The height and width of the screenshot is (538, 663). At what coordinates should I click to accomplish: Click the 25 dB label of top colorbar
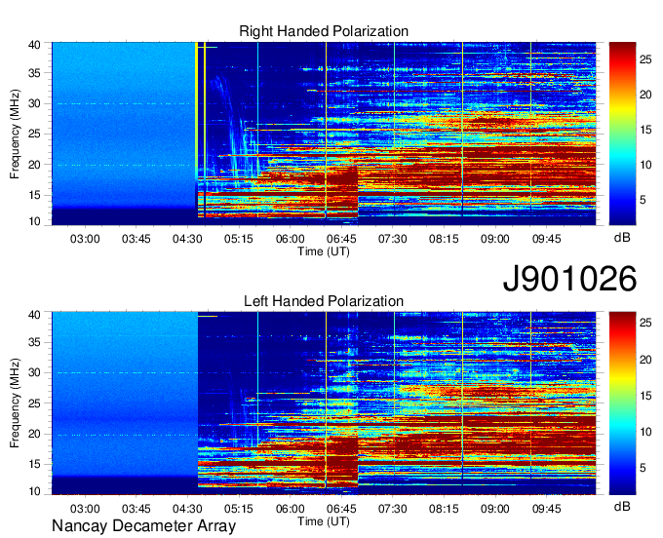pos(645,59)
